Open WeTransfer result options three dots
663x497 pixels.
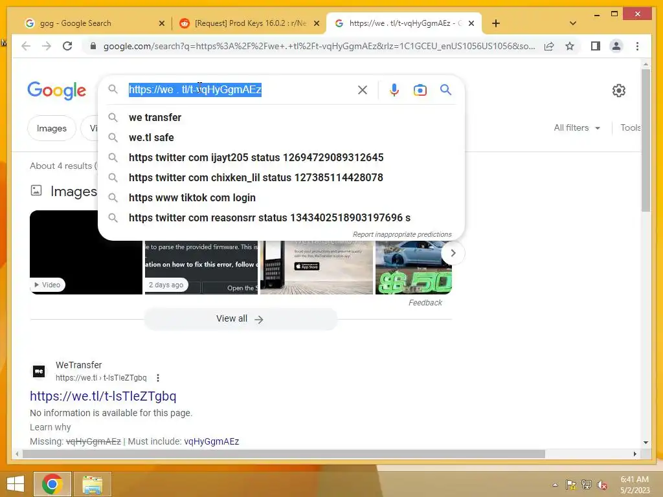tap(158, 378)
